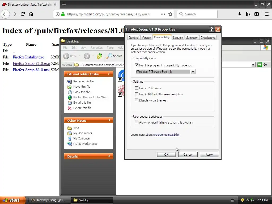This screenshot has width=272, height=204.
Task: Open the Windows 7 (Service Pack 1) dropdown
Action: (193, 72)
